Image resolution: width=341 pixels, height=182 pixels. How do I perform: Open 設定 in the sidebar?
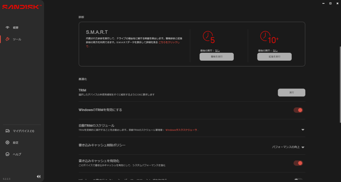point(16,143)
